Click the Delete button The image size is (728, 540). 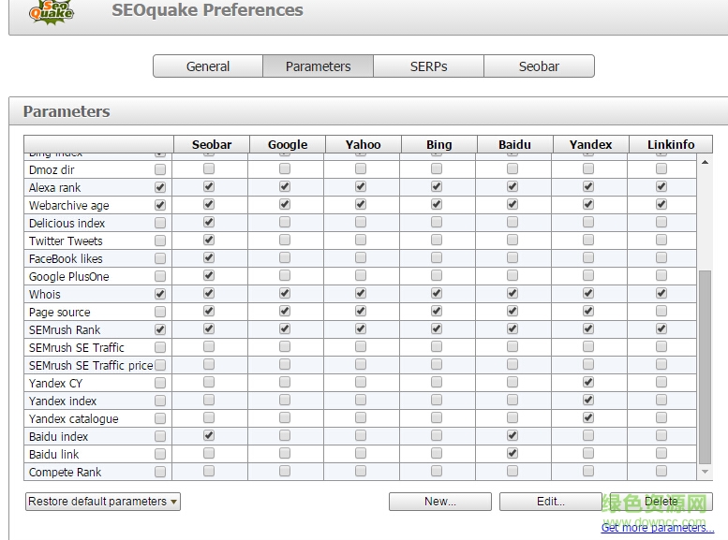(x=661, y=502)
